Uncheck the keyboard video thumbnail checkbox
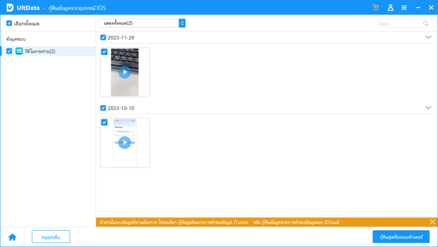Viewport: 438px width, 247px height. point(105,52)
